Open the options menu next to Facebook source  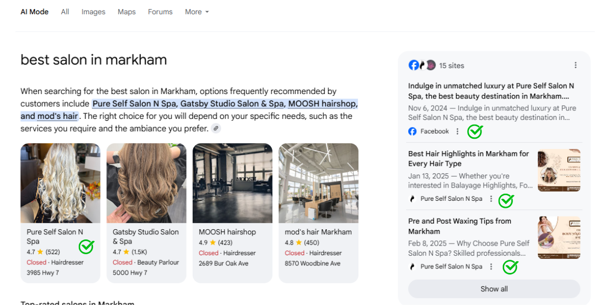point(457,132)
